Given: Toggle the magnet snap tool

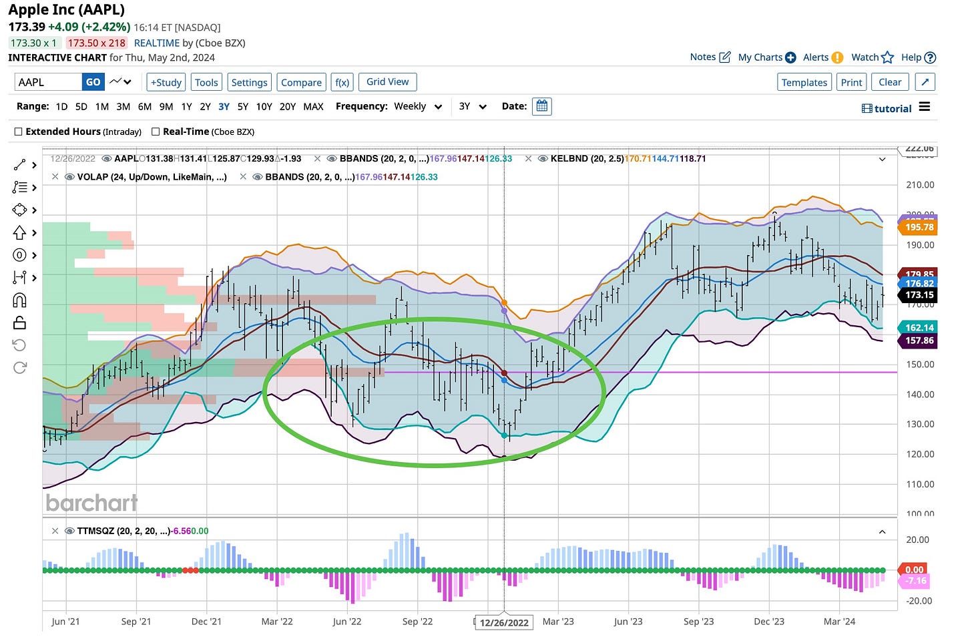Looking at the screenshot, I should (19, 300).
